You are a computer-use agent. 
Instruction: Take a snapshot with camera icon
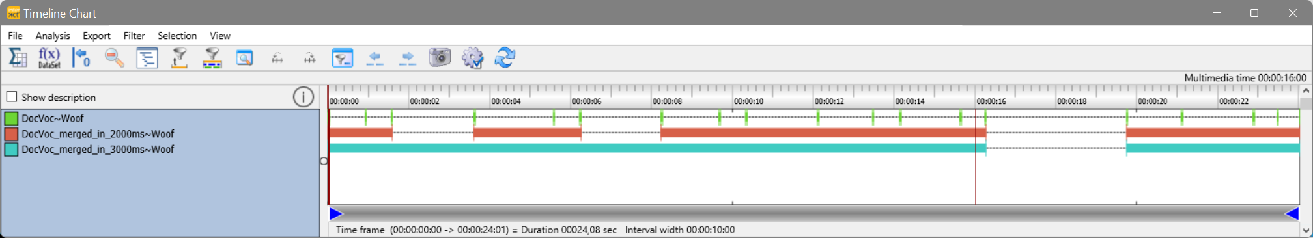click(x=440, y=57)
